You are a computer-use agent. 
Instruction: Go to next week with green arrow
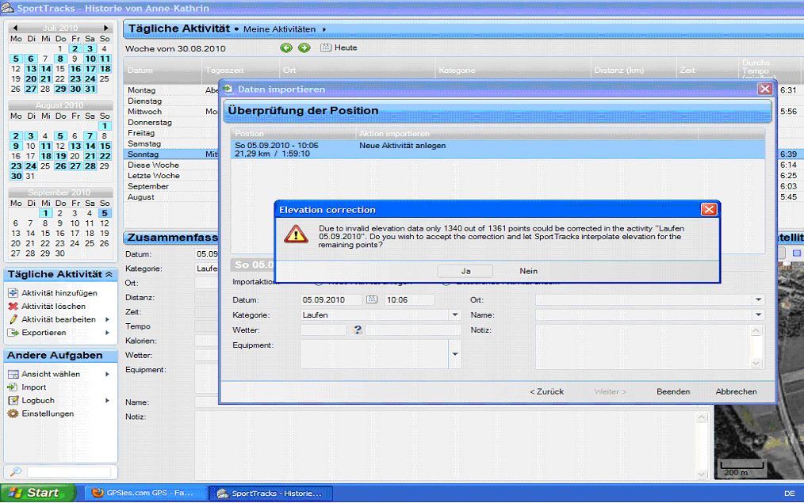pos(304,48)
